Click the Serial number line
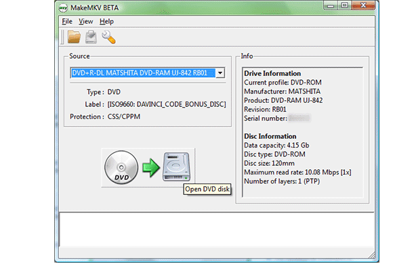 [277, 118]
